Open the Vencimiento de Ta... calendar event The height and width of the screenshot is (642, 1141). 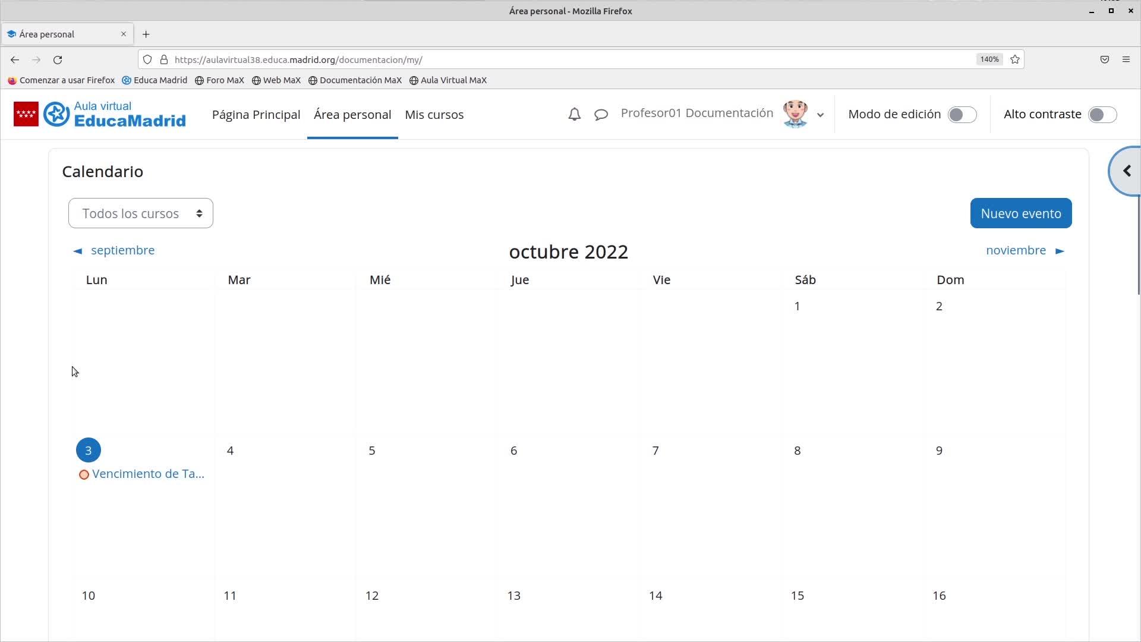(148, 474)
